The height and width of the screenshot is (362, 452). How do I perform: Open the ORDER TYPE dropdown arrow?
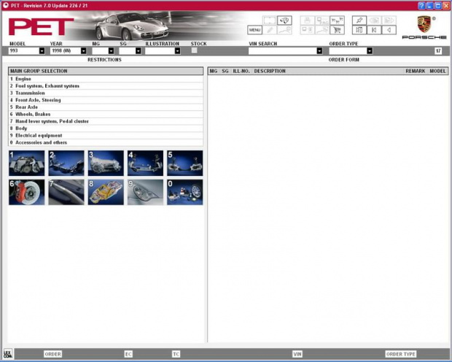coord(370,51)
